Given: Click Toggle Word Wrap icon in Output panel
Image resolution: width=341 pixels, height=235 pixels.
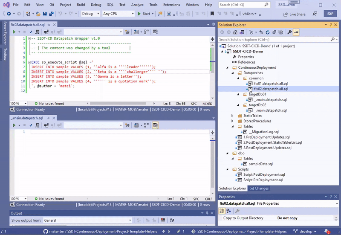Looking at the screenshot, I should (172, 220).
